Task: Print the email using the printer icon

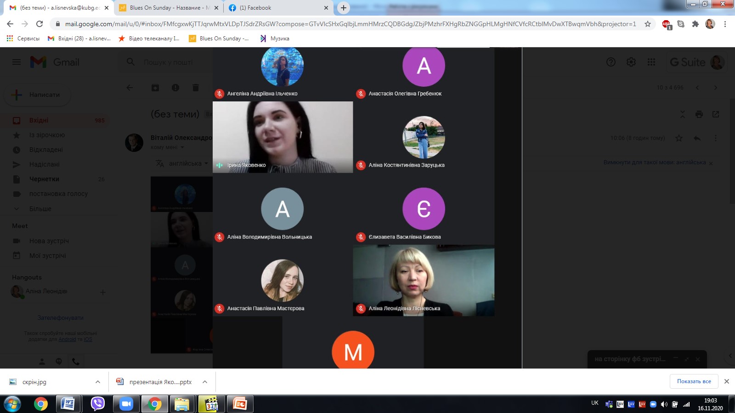Action: click(699, 114)
